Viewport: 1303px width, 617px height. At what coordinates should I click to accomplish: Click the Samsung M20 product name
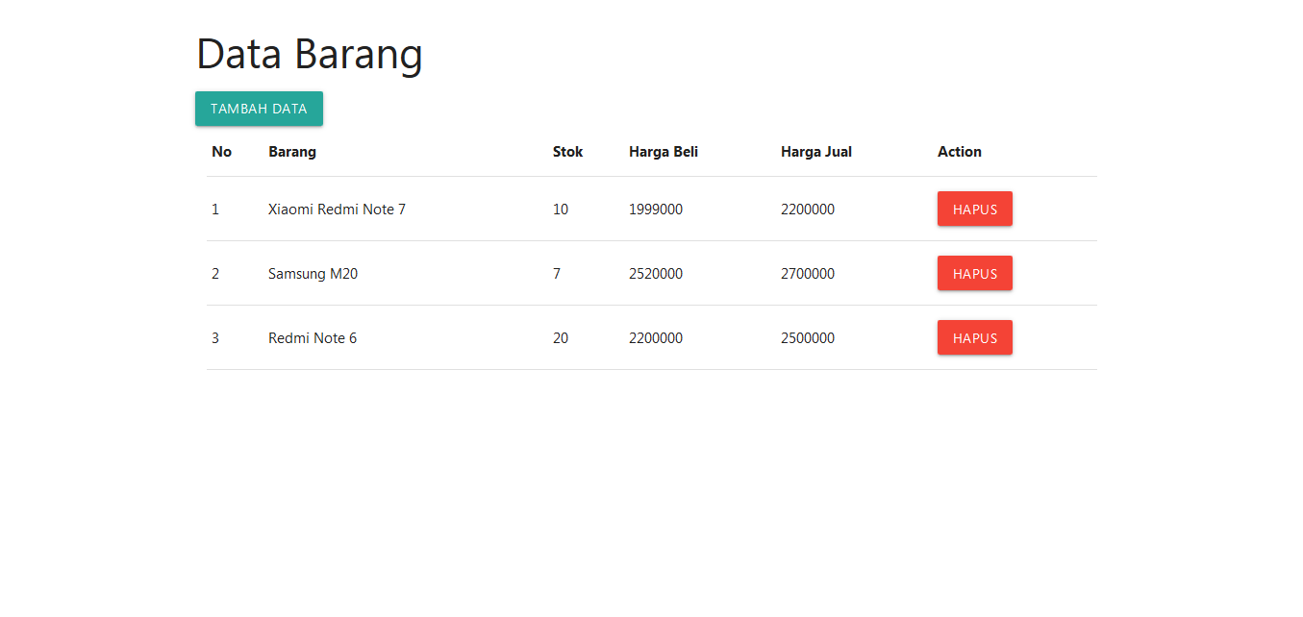(313, 273)
